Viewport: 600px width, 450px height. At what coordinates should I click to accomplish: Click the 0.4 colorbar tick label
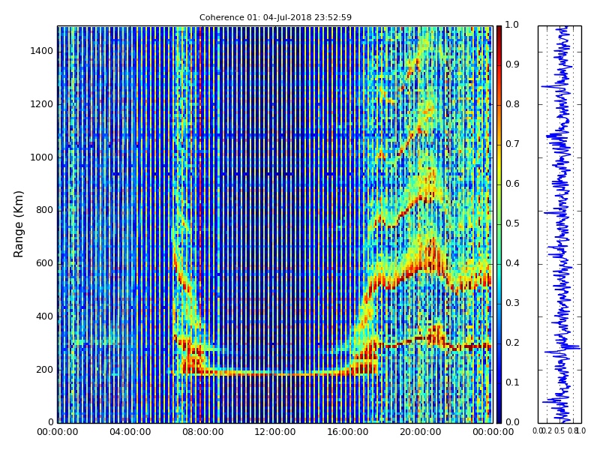click(512, 263)
